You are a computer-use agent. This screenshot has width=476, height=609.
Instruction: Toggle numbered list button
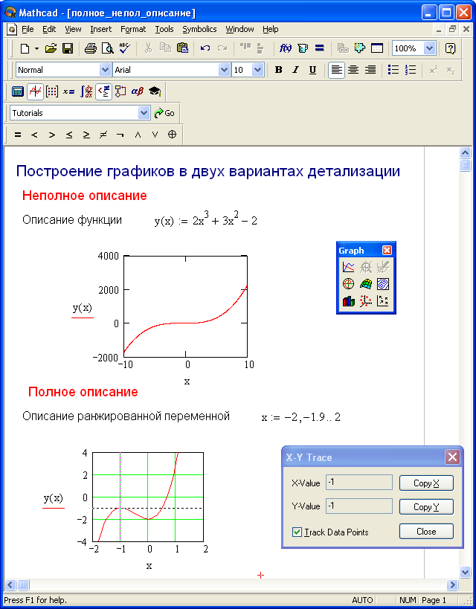pos(411,70)
